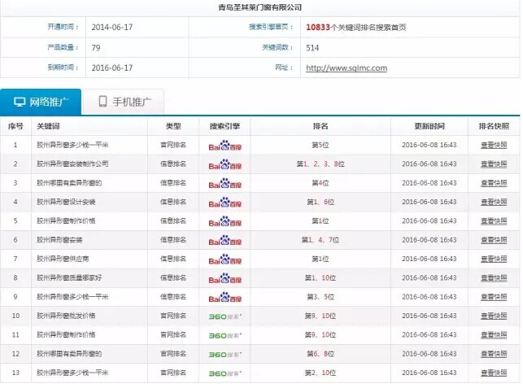Click the Baidu logo in row 7

pyautogui.click(x=224, y=260)
